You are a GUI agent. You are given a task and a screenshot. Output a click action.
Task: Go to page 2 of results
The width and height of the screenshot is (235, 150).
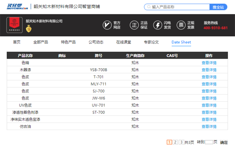pos(175,142)
